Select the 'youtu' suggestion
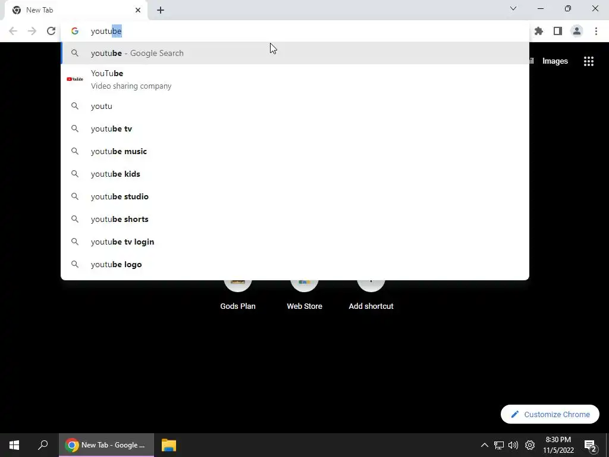Screen dimensions: 609x457 pos(295,106)
